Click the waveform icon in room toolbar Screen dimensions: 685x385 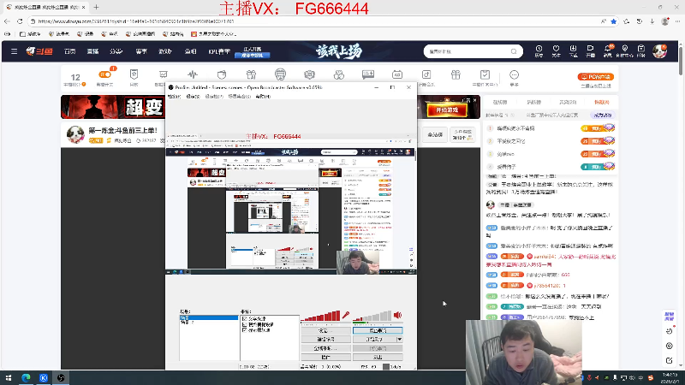[x=193, y=74]
